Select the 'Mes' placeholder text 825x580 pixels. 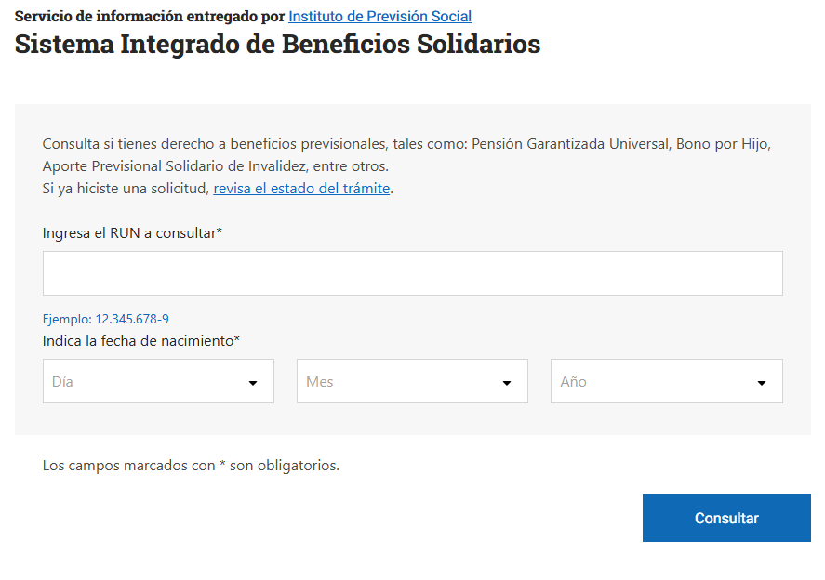pyautogui.click(x=319, y=382)
